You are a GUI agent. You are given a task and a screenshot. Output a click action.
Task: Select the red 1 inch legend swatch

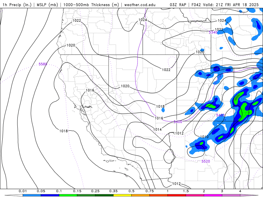pyautogui.click(x=177, y=195)
